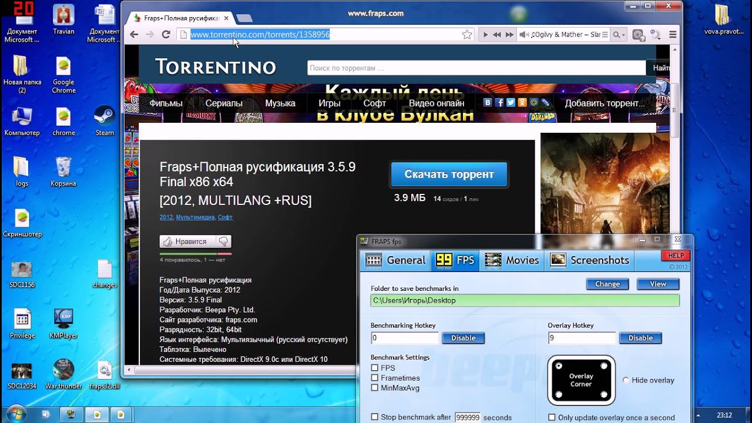Skip to previous track in the browser extension
Image resolution: width=752 pixels, height=423 pixels.
click(497, 35)
